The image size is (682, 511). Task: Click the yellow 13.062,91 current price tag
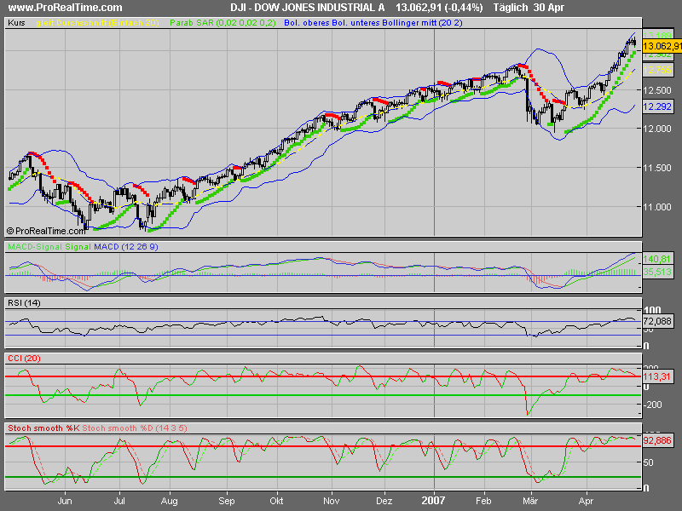click(x=662, y=46)
